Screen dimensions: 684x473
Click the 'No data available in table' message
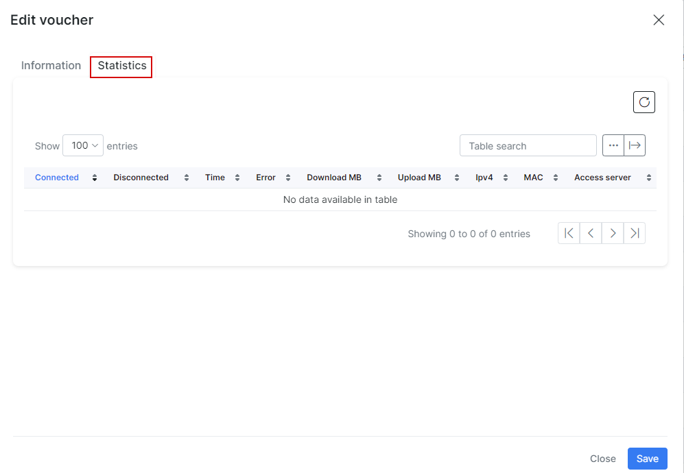coord(340,199)
